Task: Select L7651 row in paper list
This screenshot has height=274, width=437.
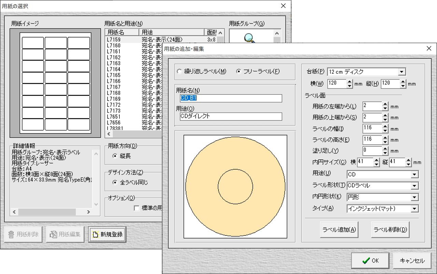Action: (x=133, y=117)
